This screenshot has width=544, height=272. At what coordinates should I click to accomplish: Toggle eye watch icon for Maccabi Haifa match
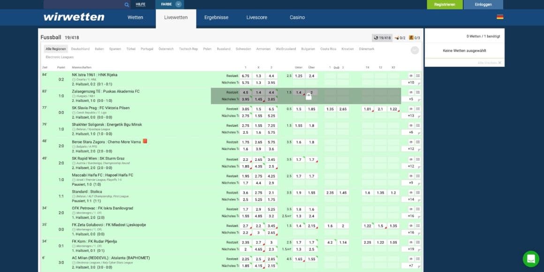click(411, 176)
